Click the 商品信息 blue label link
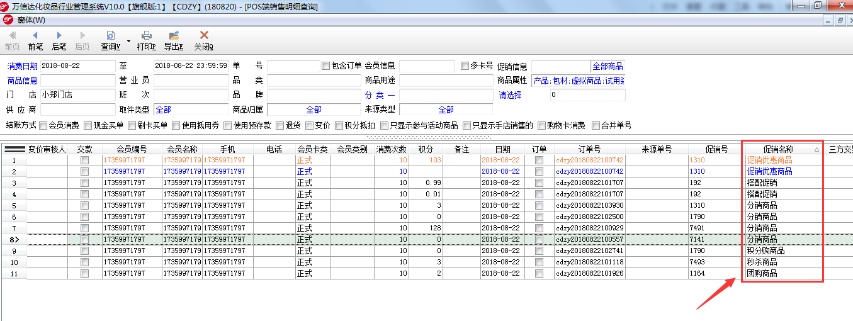Viewport: 853px width, 321px height. [x=22, y=81]
